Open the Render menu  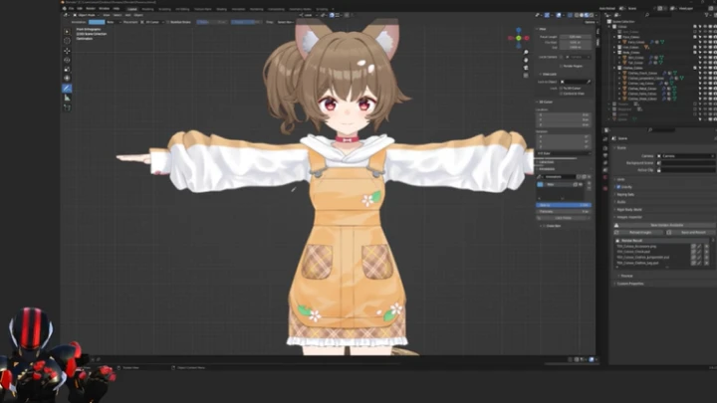click(x=90, y=8)
